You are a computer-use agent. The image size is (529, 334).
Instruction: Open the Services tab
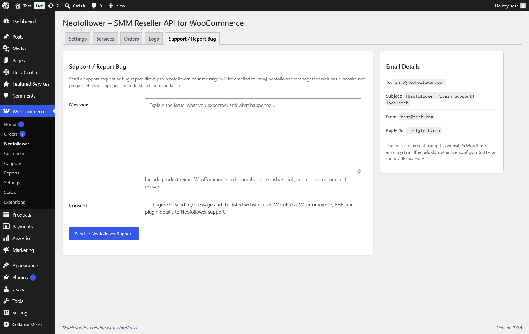point(105,39)
